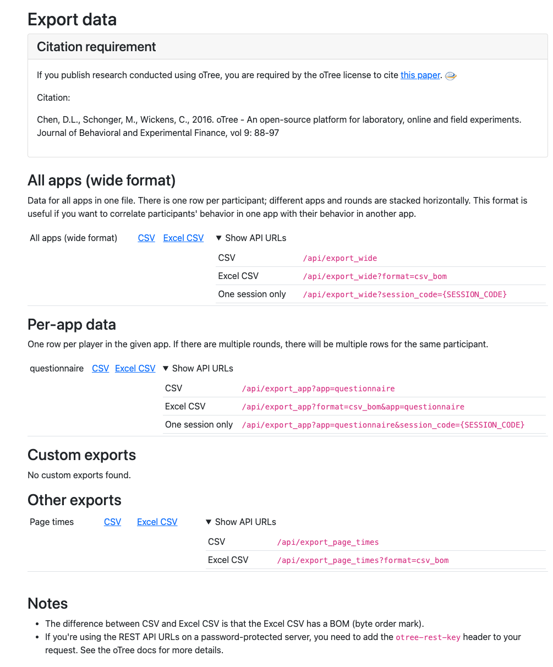Click /api/export_app?app=questionnaire URL
Image resolution: width=553 pixels, height=667 pixels.
click(x=318, y=389)
